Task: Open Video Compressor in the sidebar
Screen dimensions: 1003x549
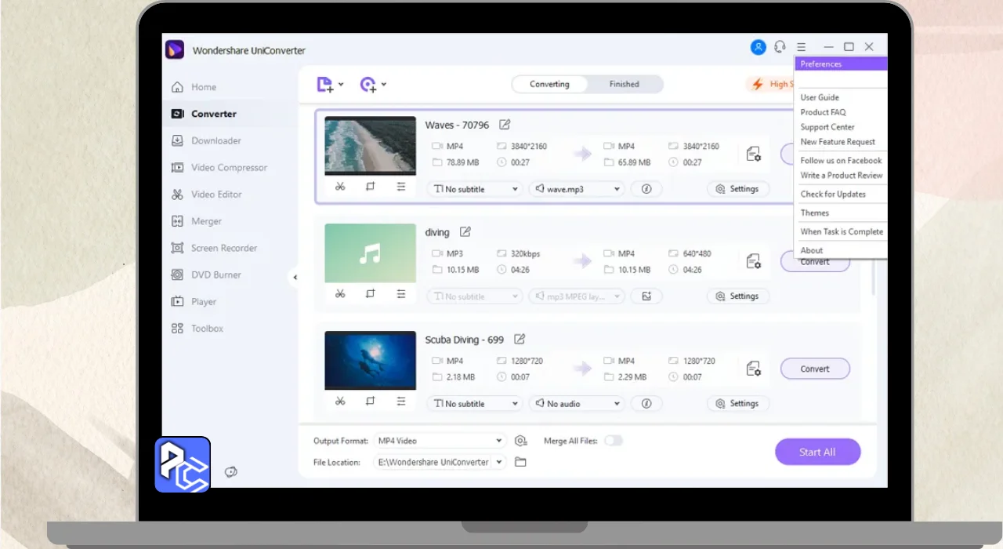Action: point(229,168)
